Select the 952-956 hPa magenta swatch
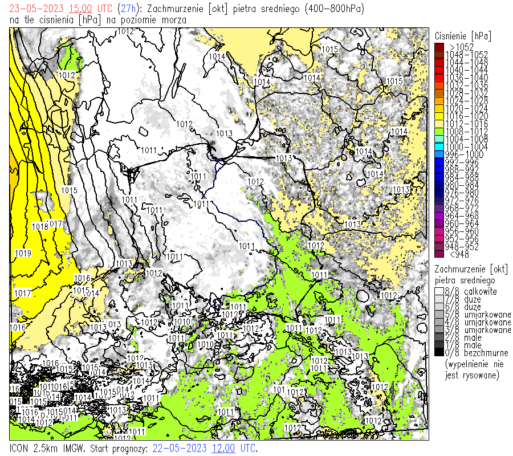This screenshot has height=456, width=513. (439, 239)
